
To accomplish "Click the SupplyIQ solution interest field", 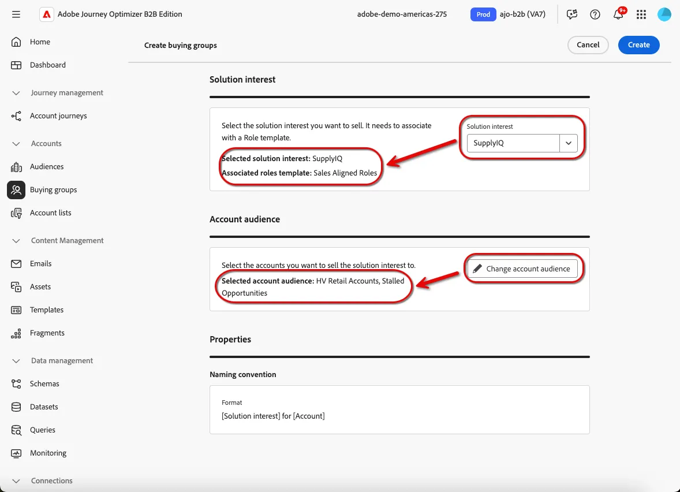I will pyautogui.click(x=514, y=143).
